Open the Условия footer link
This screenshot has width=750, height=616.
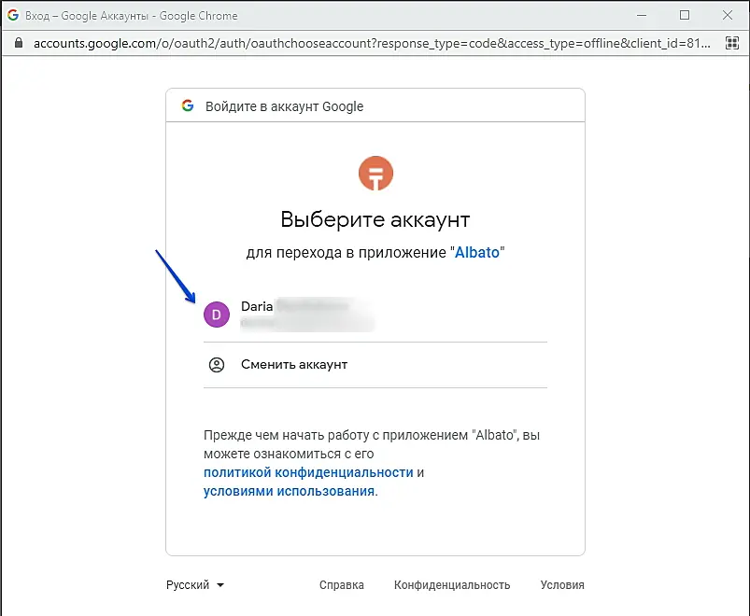[562, 585]
